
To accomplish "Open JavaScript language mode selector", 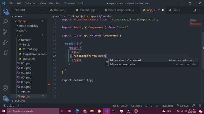I will pos(167,106).
